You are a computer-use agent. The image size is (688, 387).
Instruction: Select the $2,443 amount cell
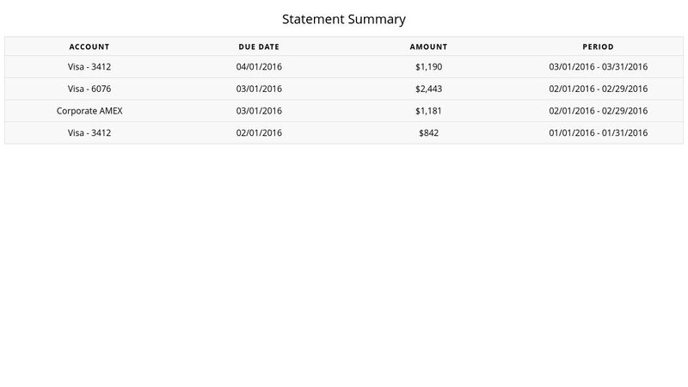428,89
